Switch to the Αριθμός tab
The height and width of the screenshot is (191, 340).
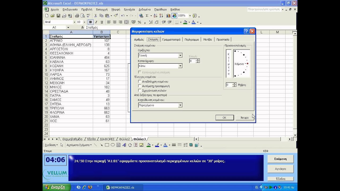(139, 40)
